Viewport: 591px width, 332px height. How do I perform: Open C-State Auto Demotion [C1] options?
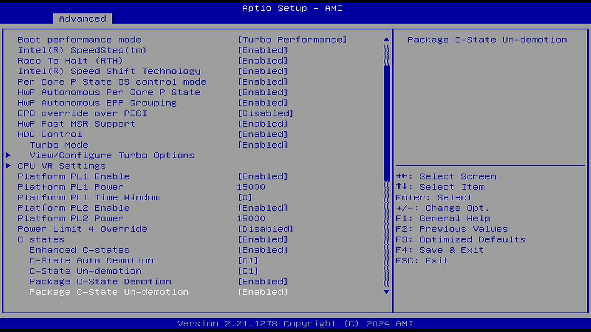(248, 261)
